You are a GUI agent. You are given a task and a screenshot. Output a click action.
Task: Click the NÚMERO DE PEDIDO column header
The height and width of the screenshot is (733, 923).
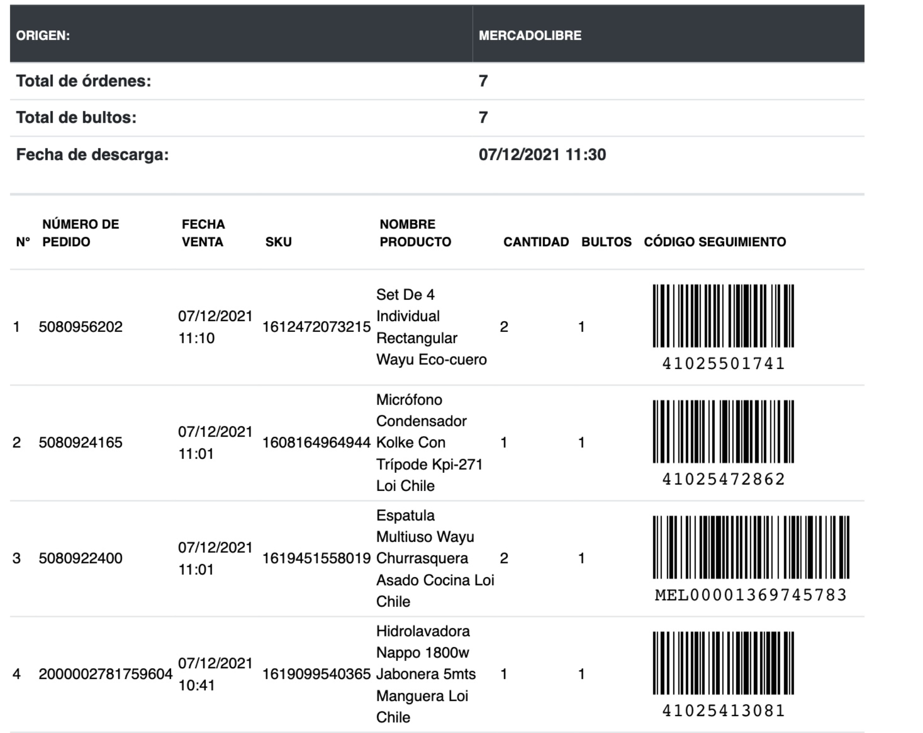[81, 233]
